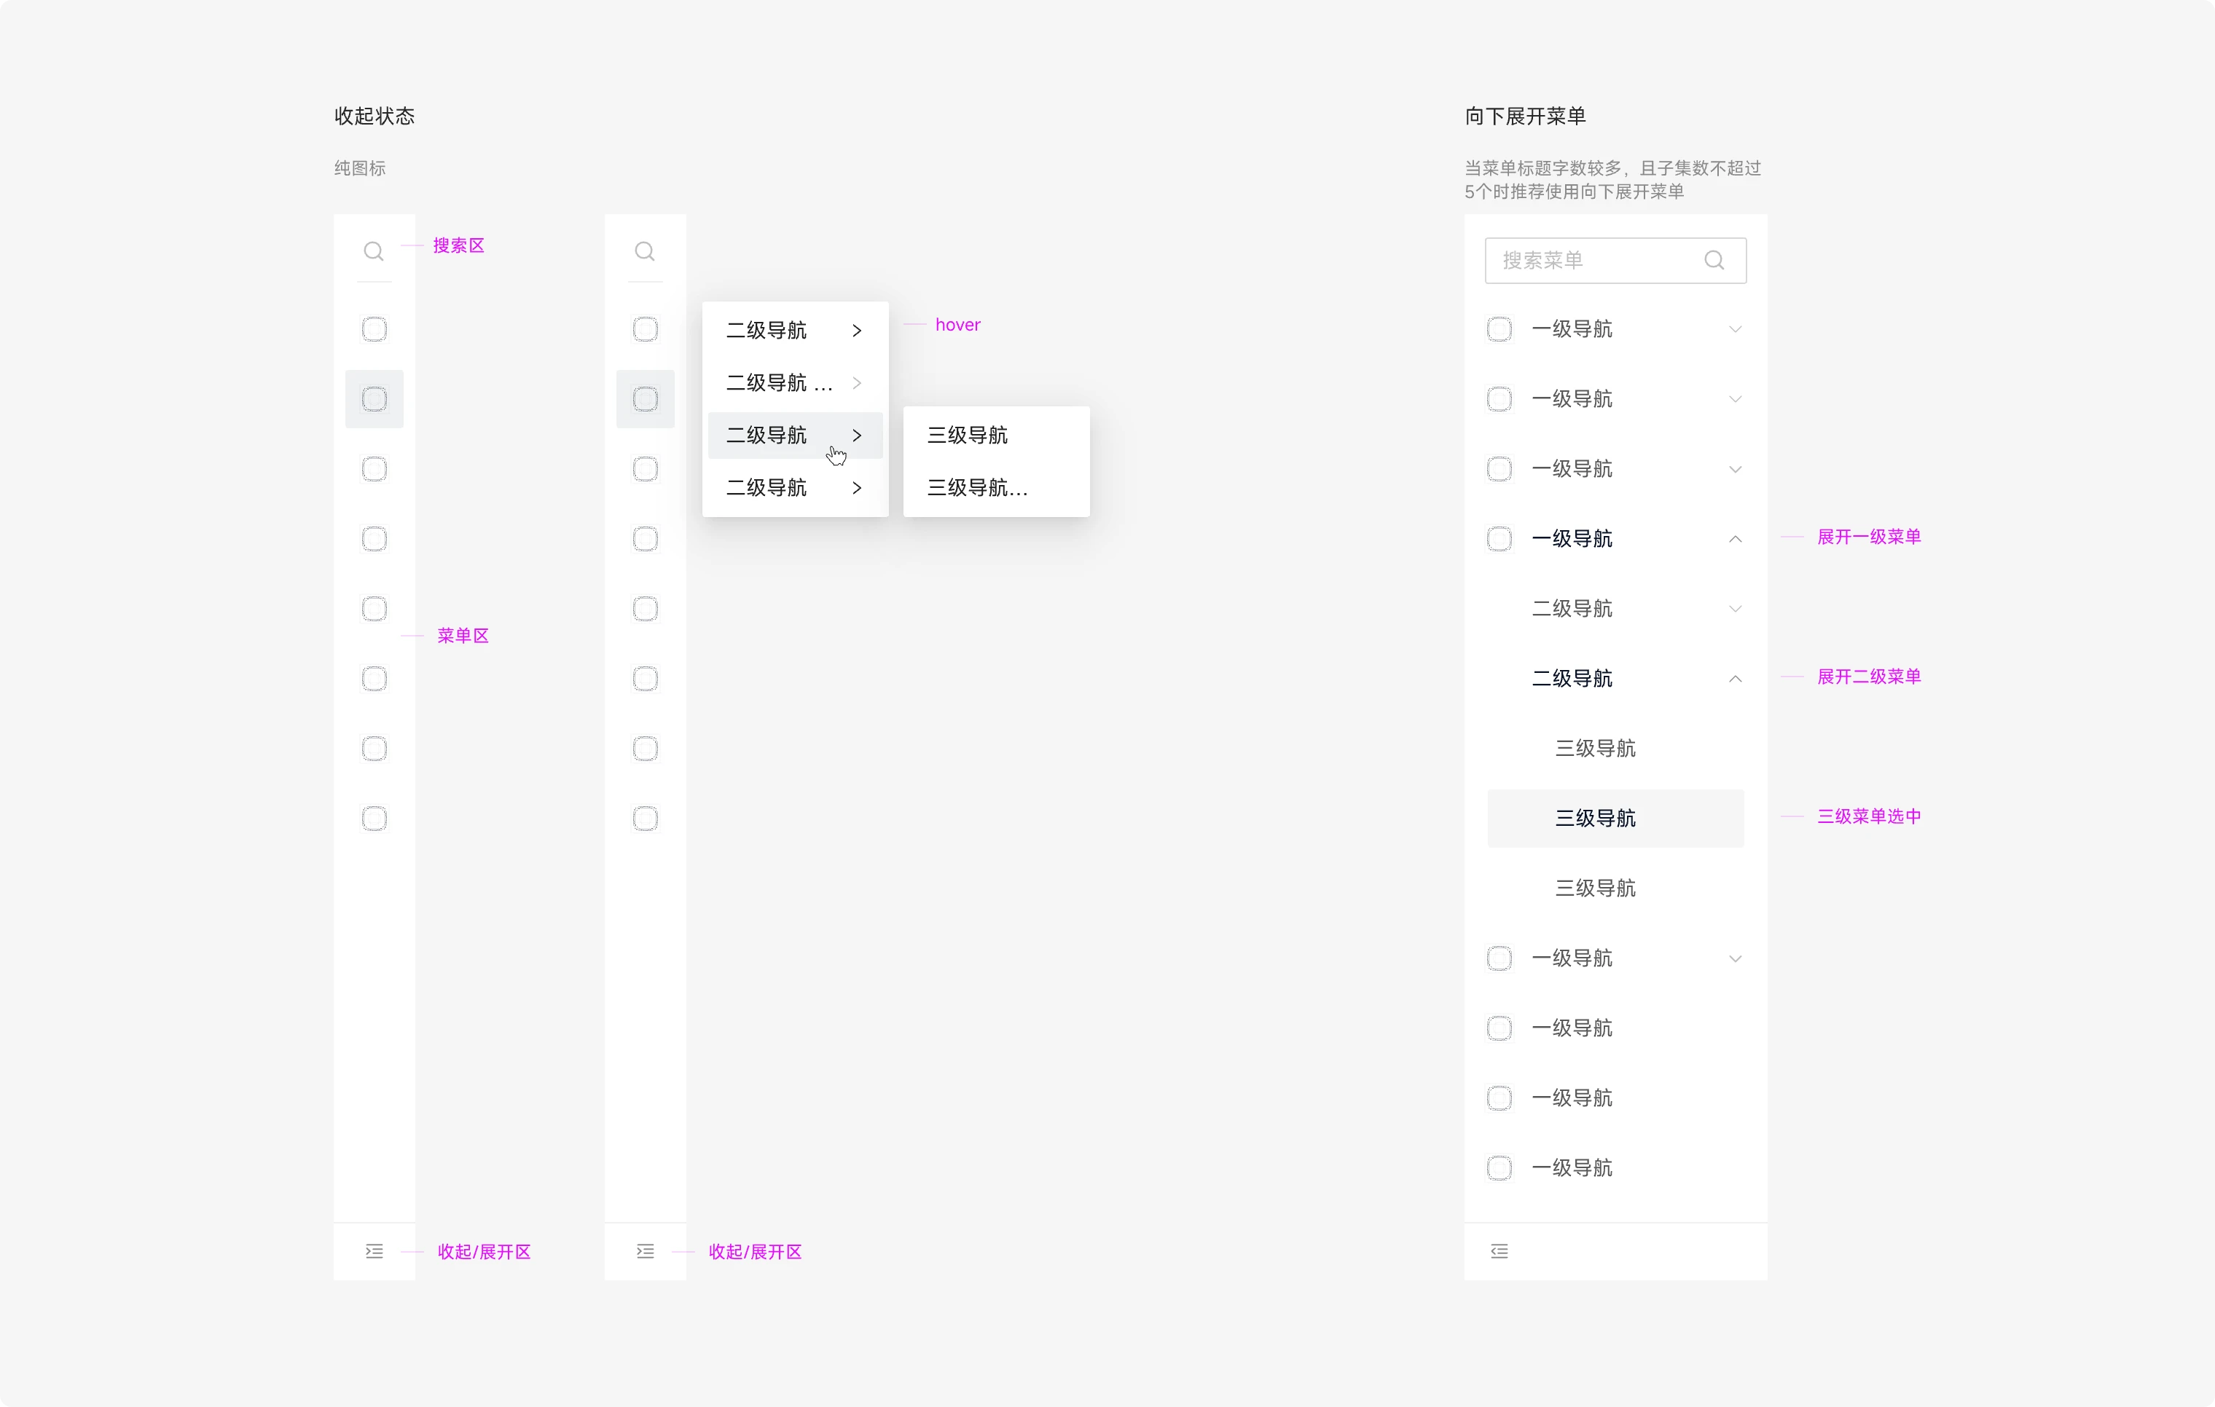Click first 三级导航 in flyout submenu
Viewport: 2215px width, 1407px height.
tap(968, 435)
